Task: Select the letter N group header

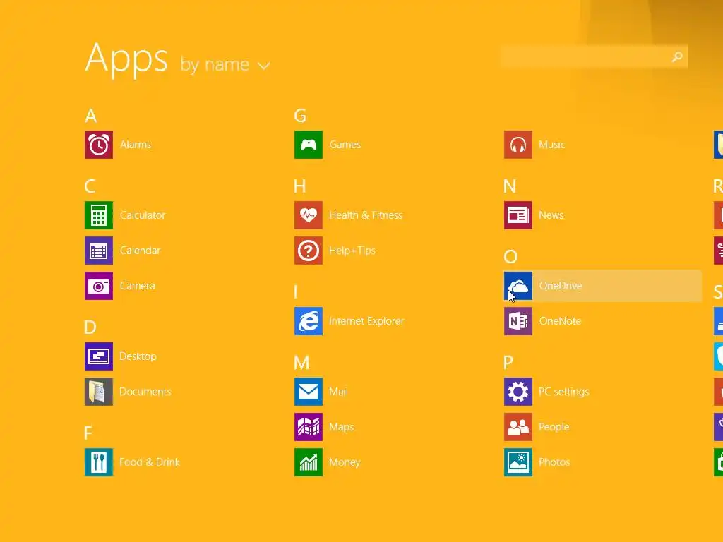Action: pyautogui.click(x=510, y=186)
